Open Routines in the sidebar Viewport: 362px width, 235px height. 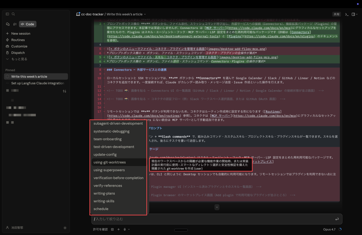18,40
